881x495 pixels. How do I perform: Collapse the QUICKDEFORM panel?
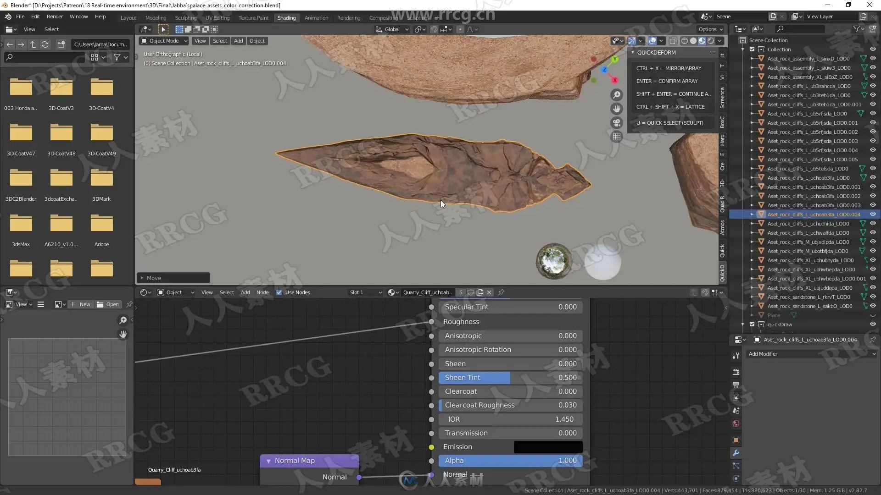(x=633, y=53)
